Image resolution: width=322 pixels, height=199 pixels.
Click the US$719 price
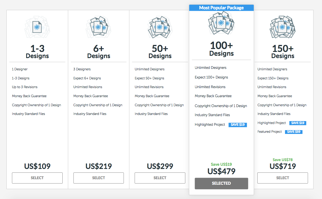click(283, 166)
